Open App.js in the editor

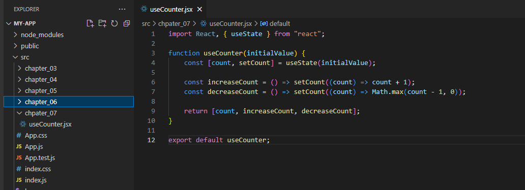pos(34,146)
